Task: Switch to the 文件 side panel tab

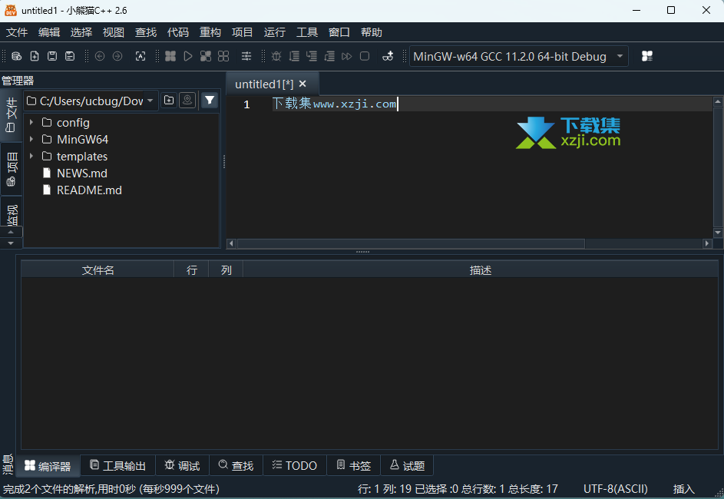Action: pos(11,115)
